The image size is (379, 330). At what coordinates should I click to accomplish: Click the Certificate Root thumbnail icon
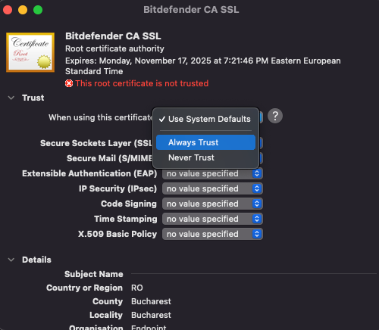(30, 52)
